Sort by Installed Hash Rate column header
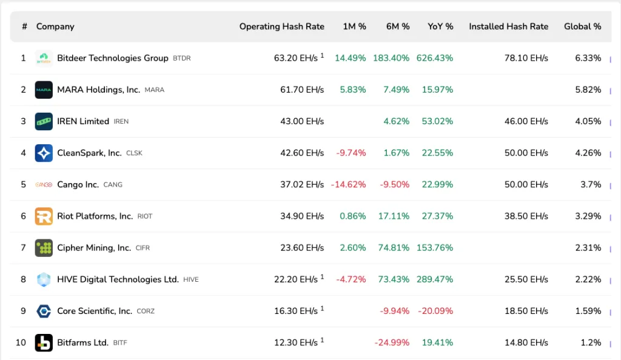The image size is (621, 360). [508, 27]
